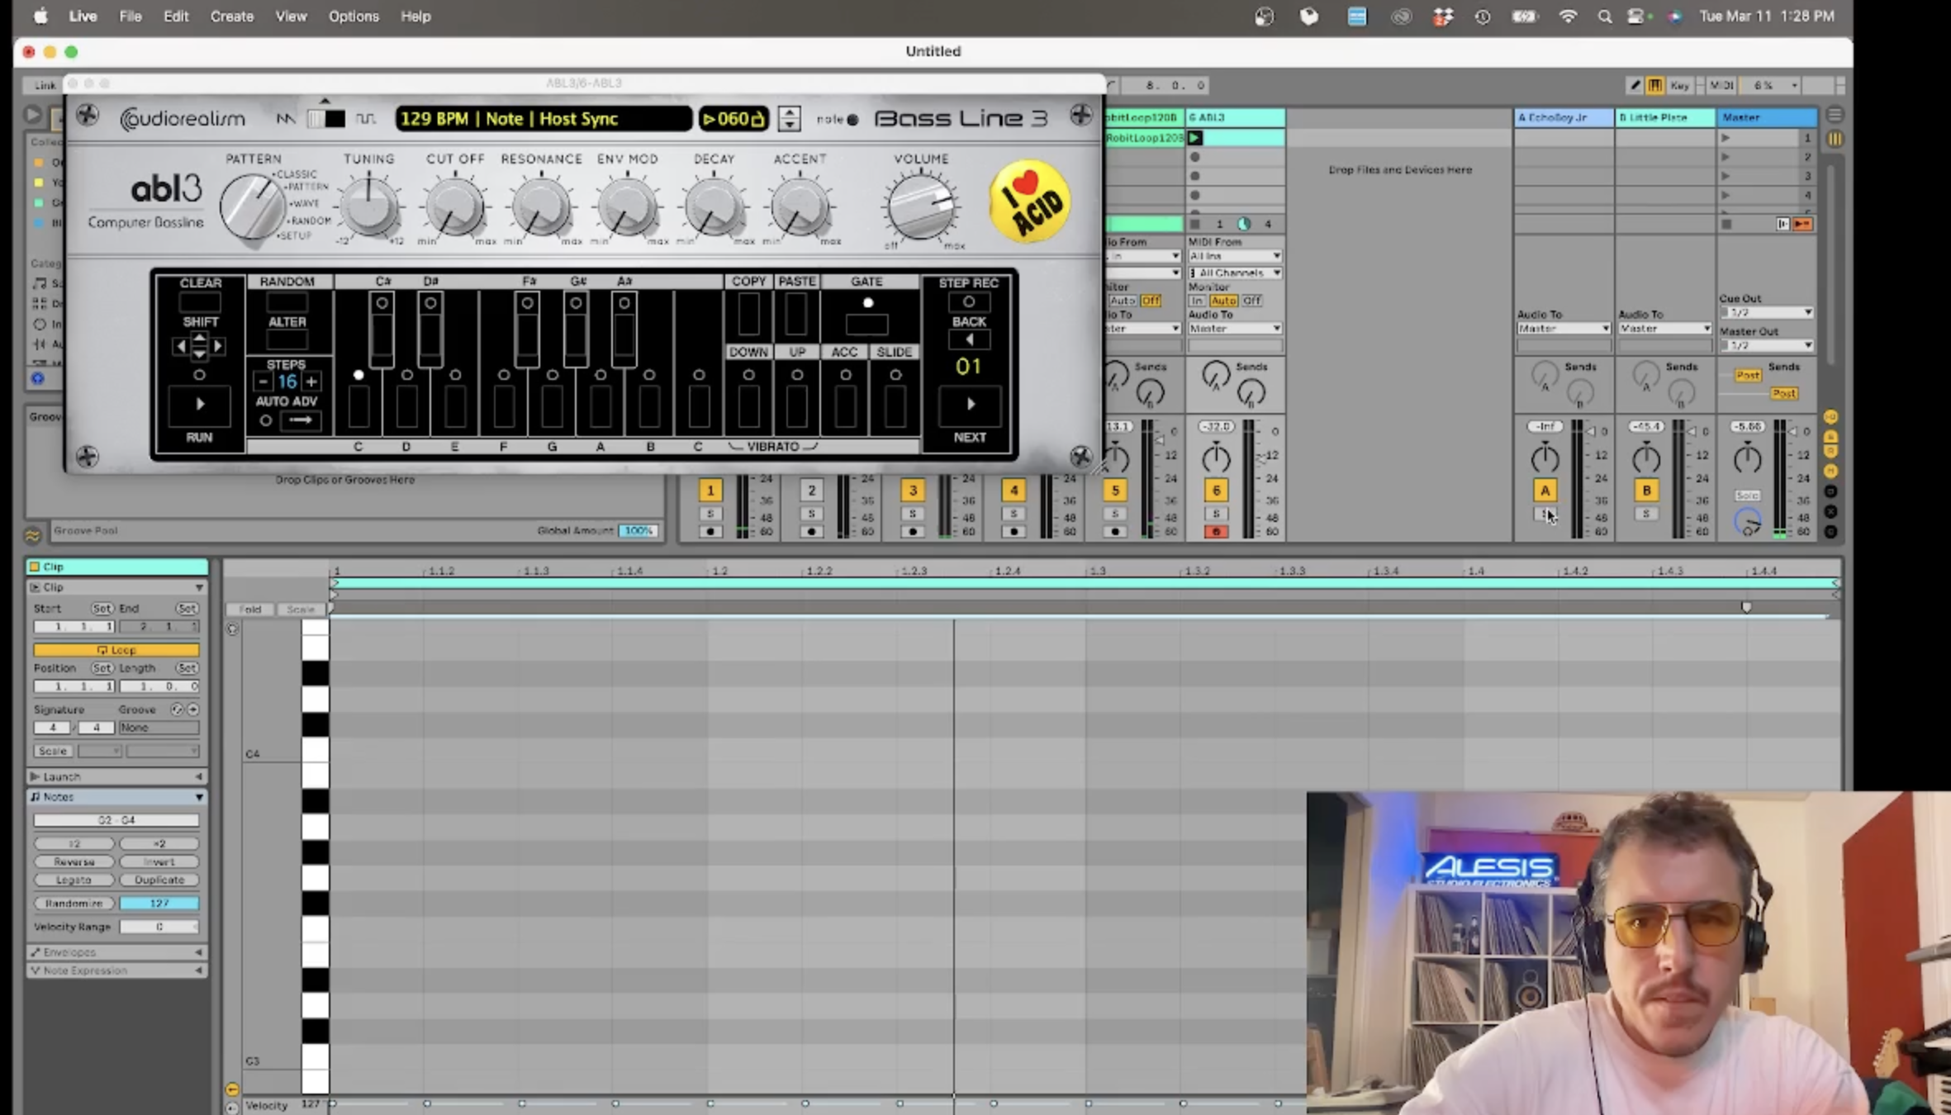The height and width of the screenshot is (1115, 1951).
Task: Open the macOS Spotlight search icon
Action: (x=1604, y=17)
